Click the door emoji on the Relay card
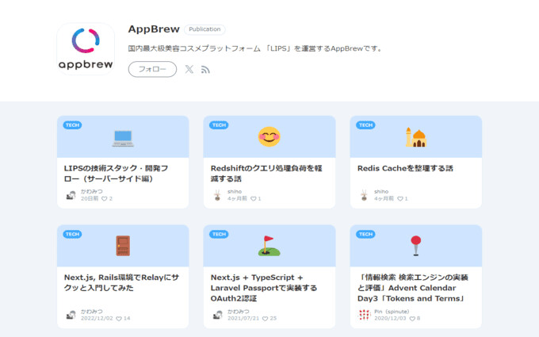The height and width of the screenshot is (337, 539). coord(123,246)
